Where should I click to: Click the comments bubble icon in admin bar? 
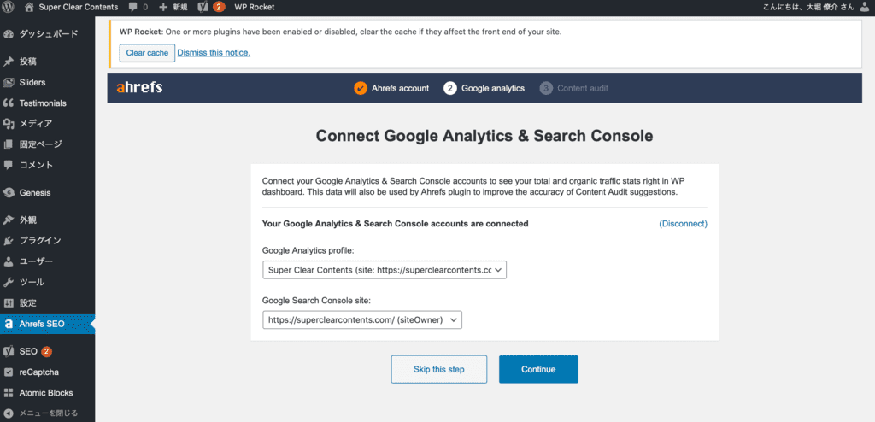click(x=132, y=7)
